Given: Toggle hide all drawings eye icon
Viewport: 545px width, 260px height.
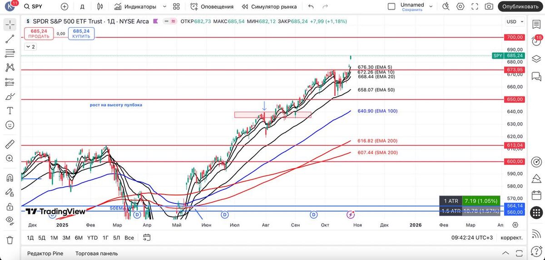Looking at the screenshot, I should pyautogui.click(x=10, y=221).
